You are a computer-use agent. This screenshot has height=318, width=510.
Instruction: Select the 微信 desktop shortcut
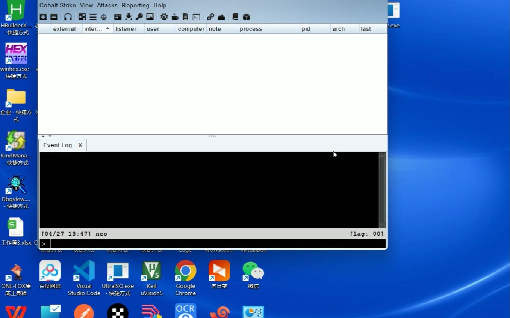pos(253,275)
